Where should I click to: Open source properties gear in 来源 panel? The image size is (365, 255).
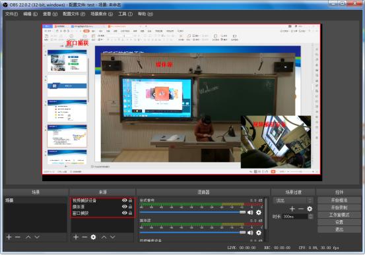(93, 237)
